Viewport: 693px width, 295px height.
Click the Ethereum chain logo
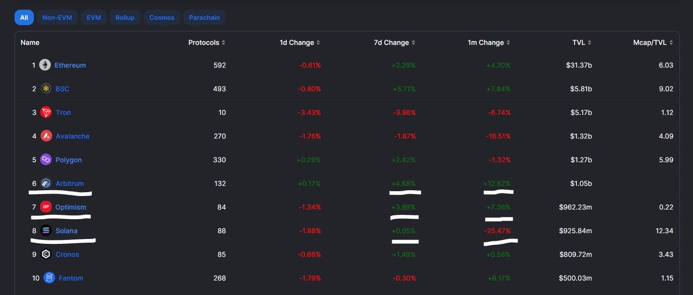pos(45,65)
